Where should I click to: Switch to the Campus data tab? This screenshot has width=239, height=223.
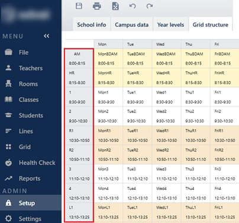(132, 25)
